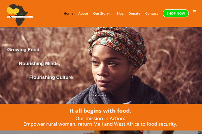Click the 'Flourishing Culture' slide caption
The image size is (202, 134).
51,77
